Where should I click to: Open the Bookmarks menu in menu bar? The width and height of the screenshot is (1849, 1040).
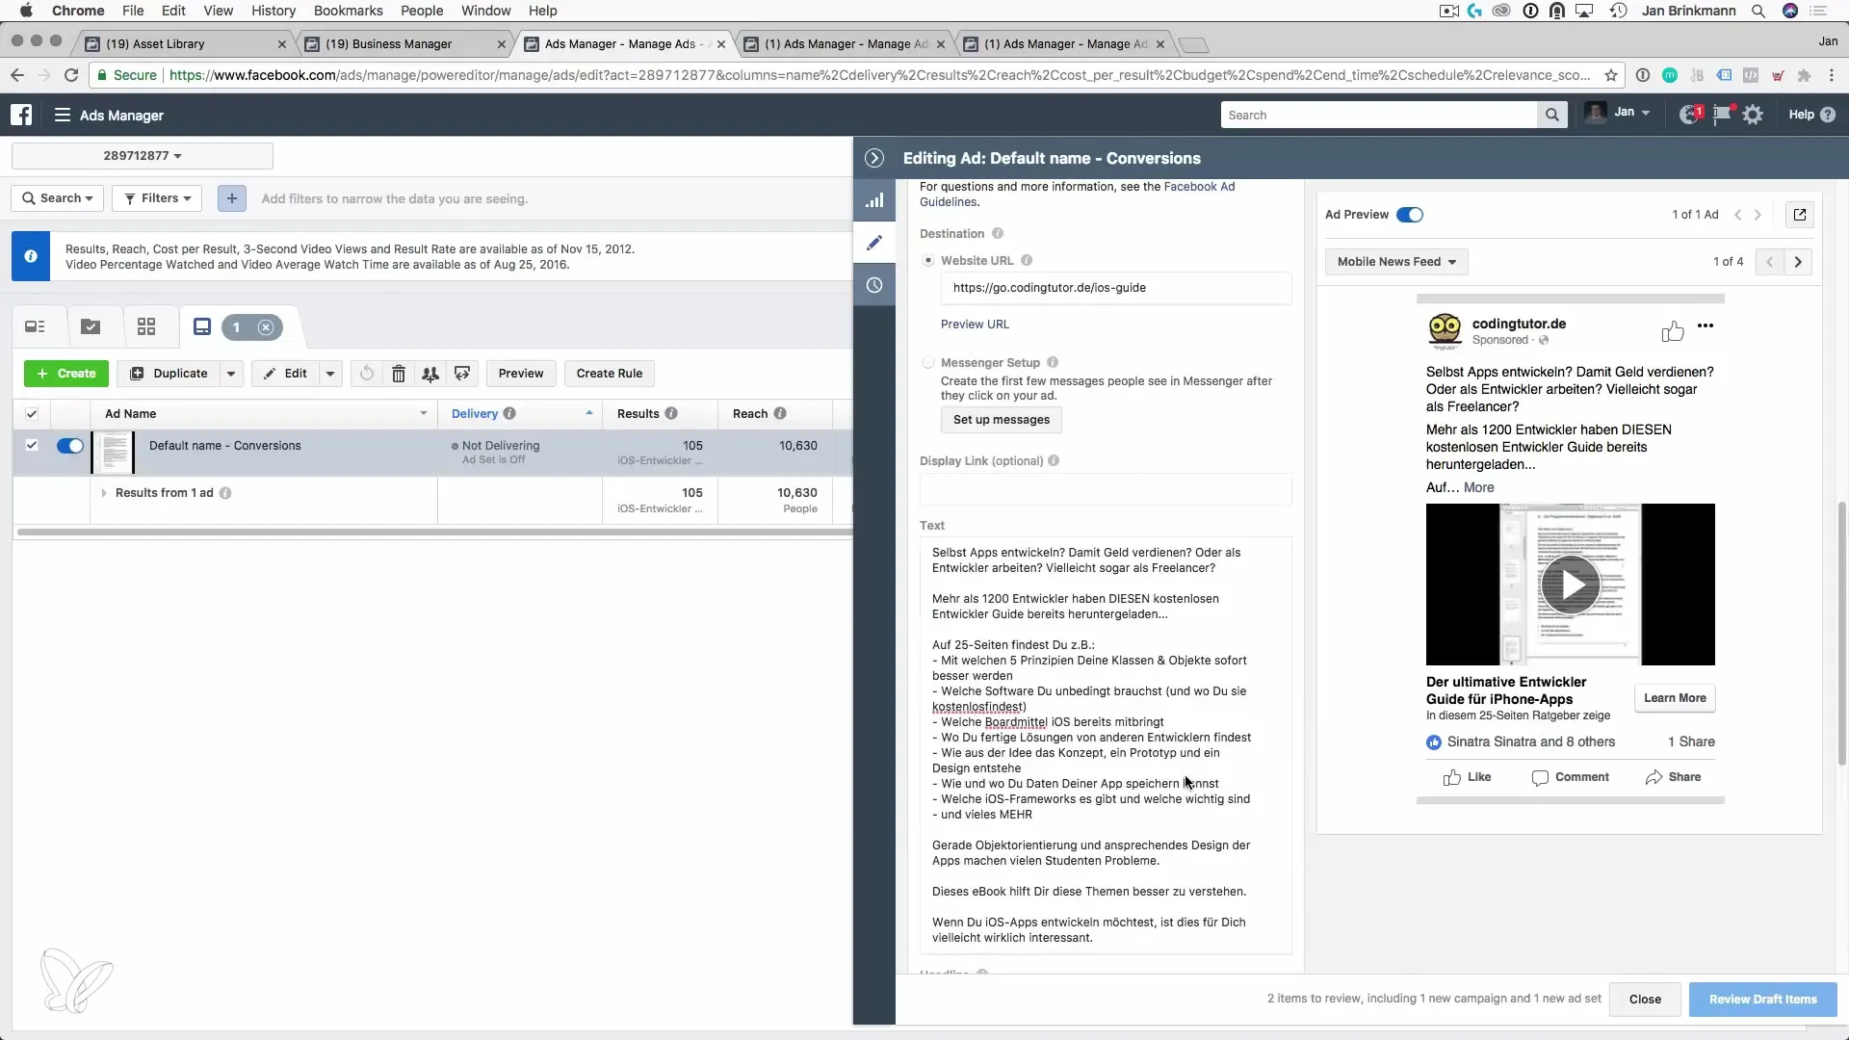[348, 11]
